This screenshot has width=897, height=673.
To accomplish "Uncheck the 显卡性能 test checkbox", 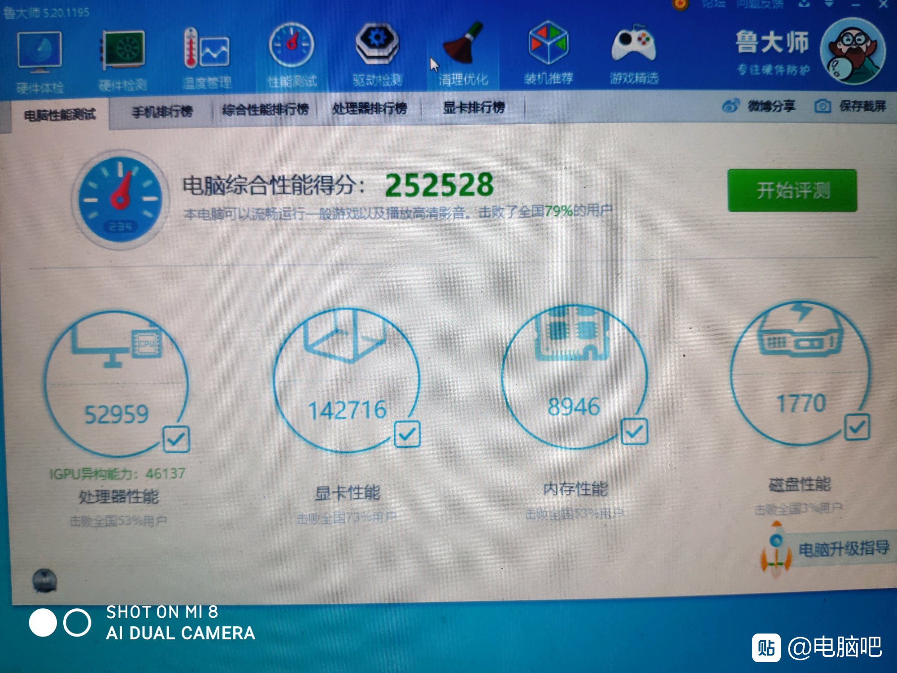I will tap(407, 434).
